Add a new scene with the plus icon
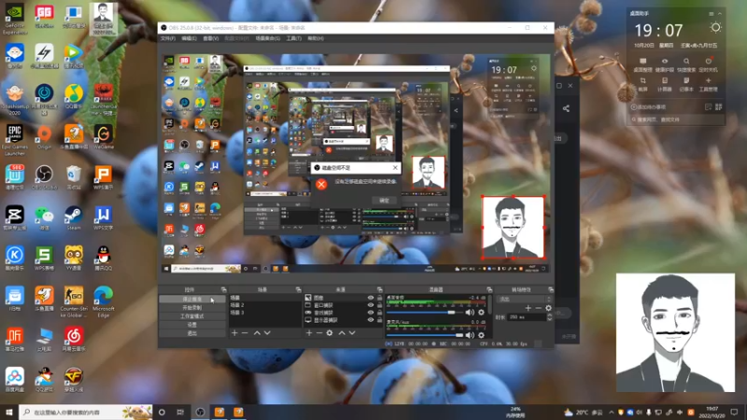747x420 pixels. pos(234,333)
